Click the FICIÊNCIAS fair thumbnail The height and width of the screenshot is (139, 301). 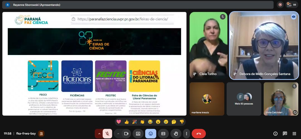pyautogui.click(x=77, y=76)
